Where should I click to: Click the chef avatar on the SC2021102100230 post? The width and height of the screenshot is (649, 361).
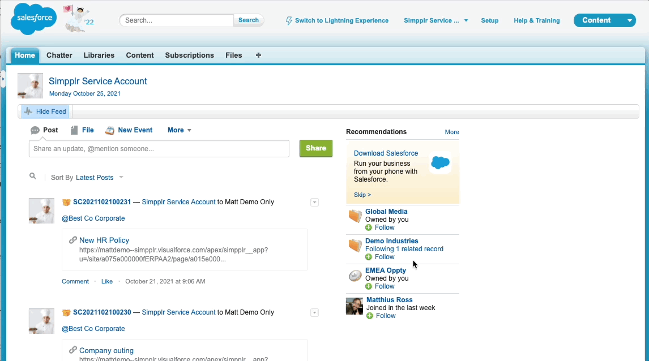pos(41,321)
